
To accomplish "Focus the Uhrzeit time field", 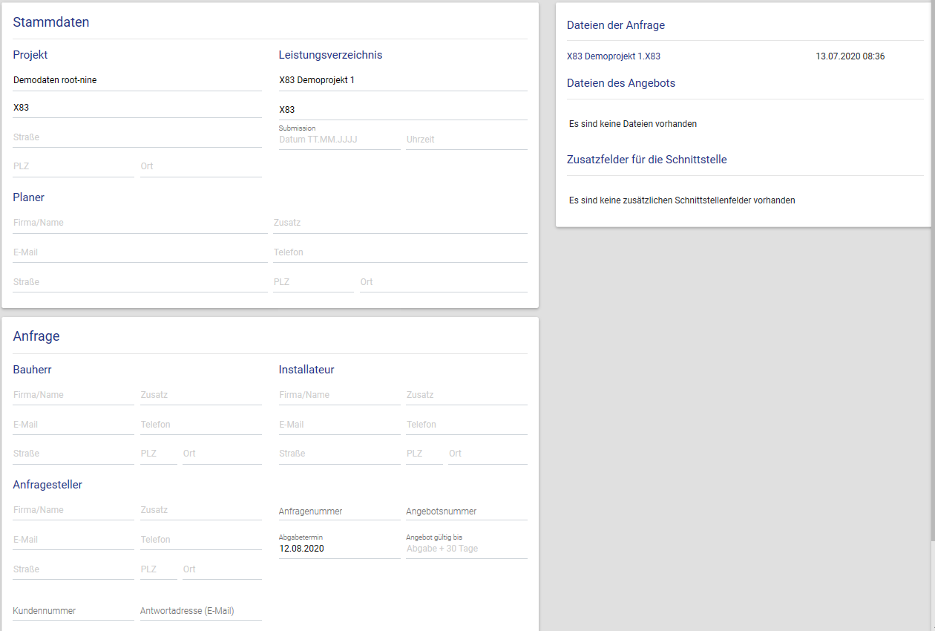I will (466, 139).
